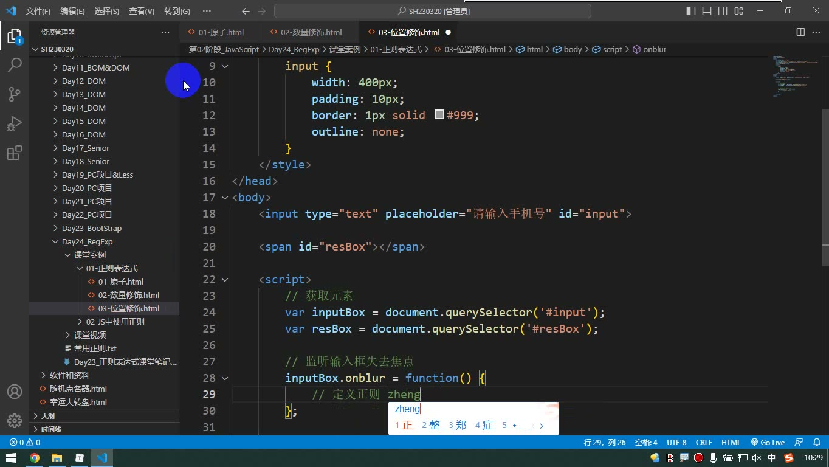Screen dimensions: 829x467
Task: Open Explorer panel's more actions ellipsis
Action: 165,32
